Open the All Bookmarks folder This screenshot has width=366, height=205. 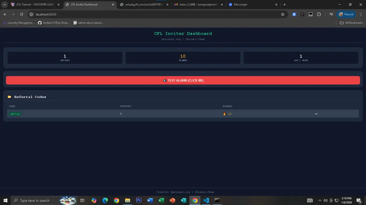tap(351, 23)
